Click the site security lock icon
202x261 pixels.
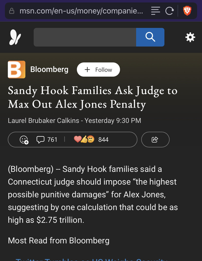point(12,11)
